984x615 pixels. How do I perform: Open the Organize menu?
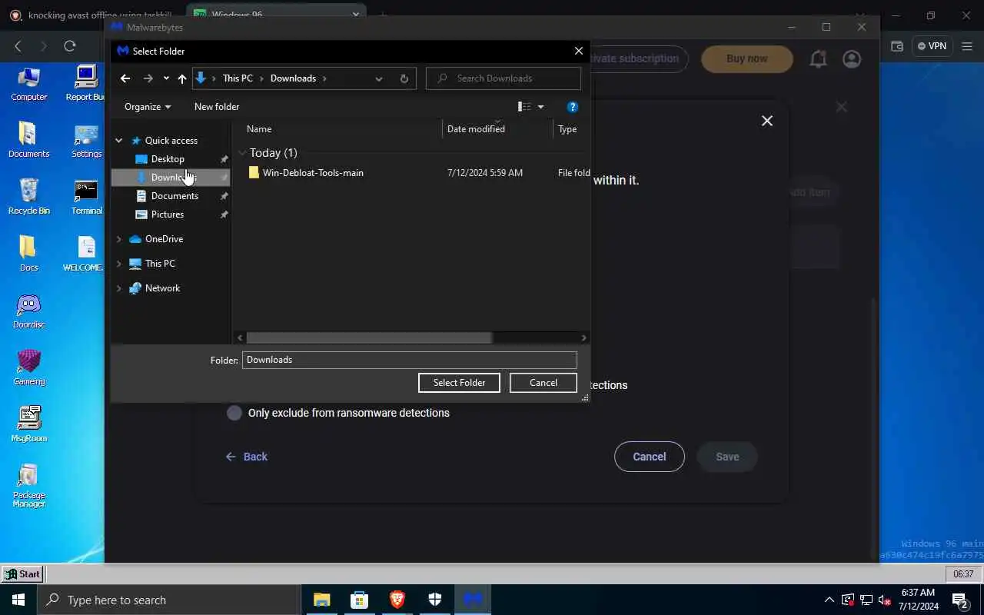148,107
